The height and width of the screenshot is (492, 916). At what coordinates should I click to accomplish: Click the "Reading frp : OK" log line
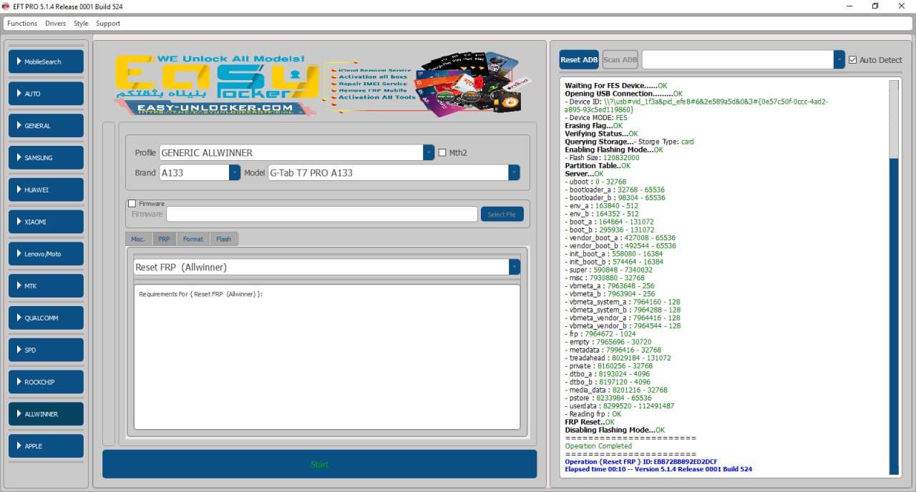(593, 414)
